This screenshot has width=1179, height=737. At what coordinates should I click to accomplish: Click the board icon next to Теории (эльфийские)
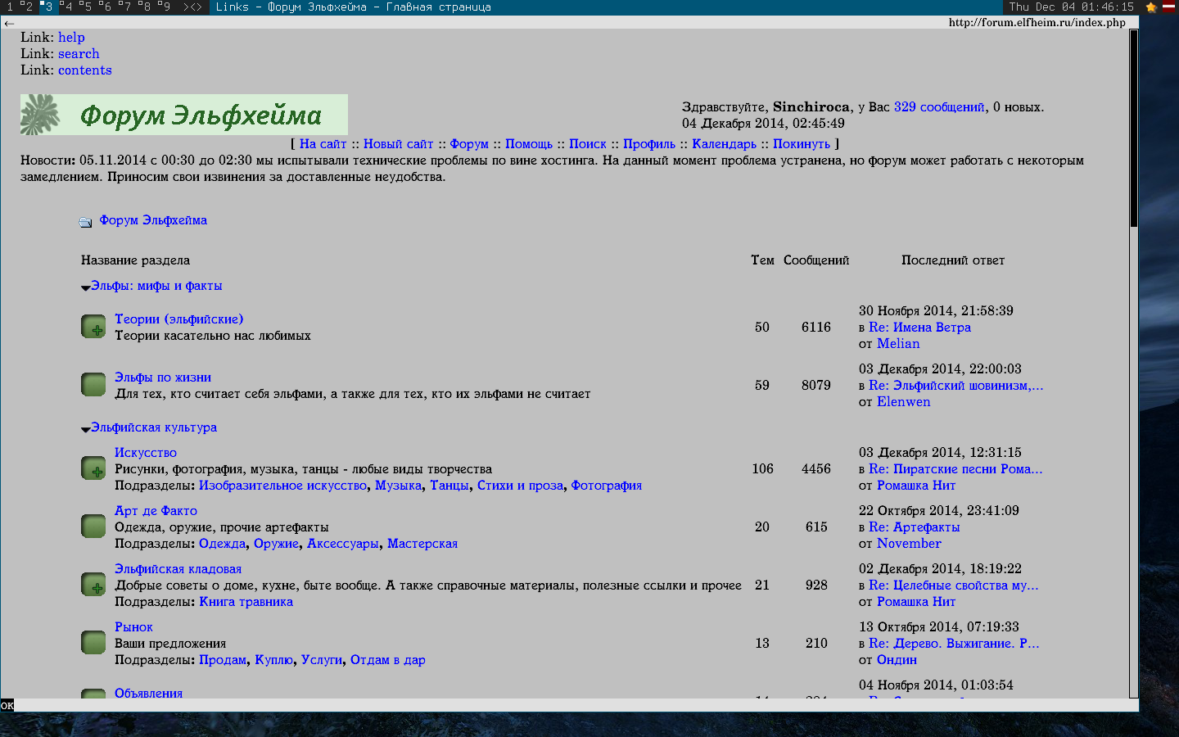pyautogui.click(x=93, y=327)
